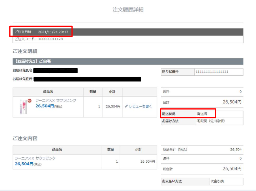Open ジーニアスX サクラピンク link under ご注文内容
The image size is (256, 191).
pos(35,158)
